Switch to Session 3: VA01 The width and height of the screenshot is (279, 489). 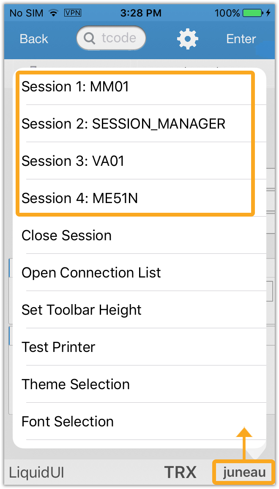(73, 161)
